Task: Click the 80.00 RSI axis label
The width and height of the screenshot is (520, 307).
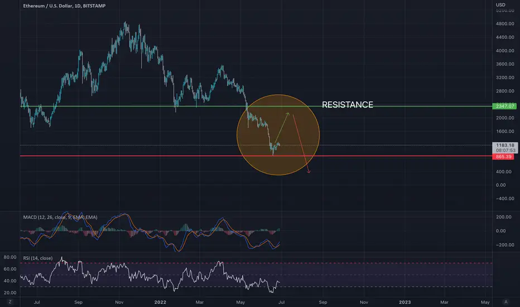Action: [10, 257]
